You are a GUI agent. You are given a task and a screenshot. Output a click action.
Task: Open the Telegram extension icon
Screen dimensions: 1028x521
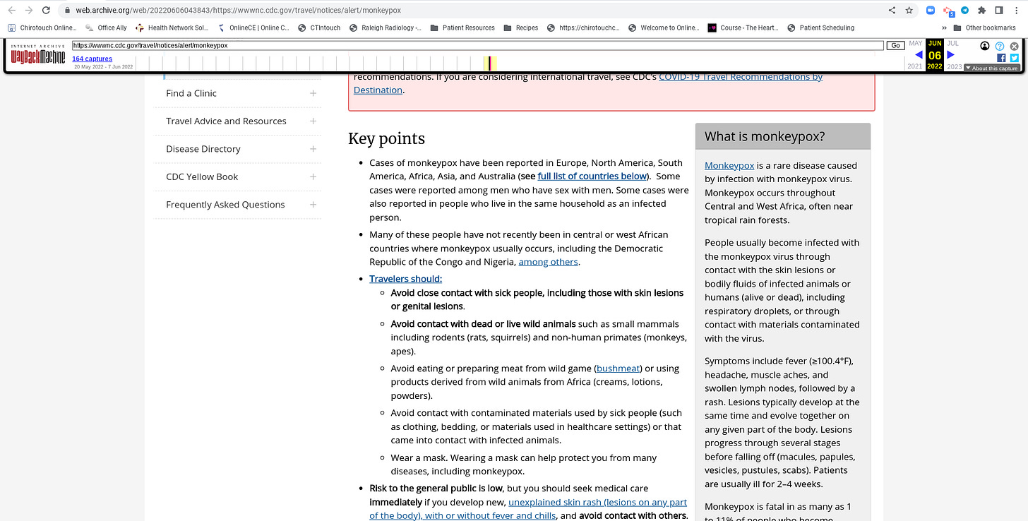pyautogui.click(x=964, y=11)
